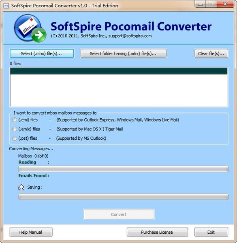Select the dark highlighted row in file list
237x243 pixels.
pyautogui.click(x=119, y=71)
